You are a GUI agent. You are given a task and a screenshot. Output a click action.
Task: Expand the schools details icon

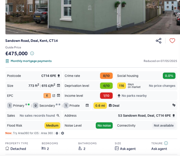click(87, 106)
